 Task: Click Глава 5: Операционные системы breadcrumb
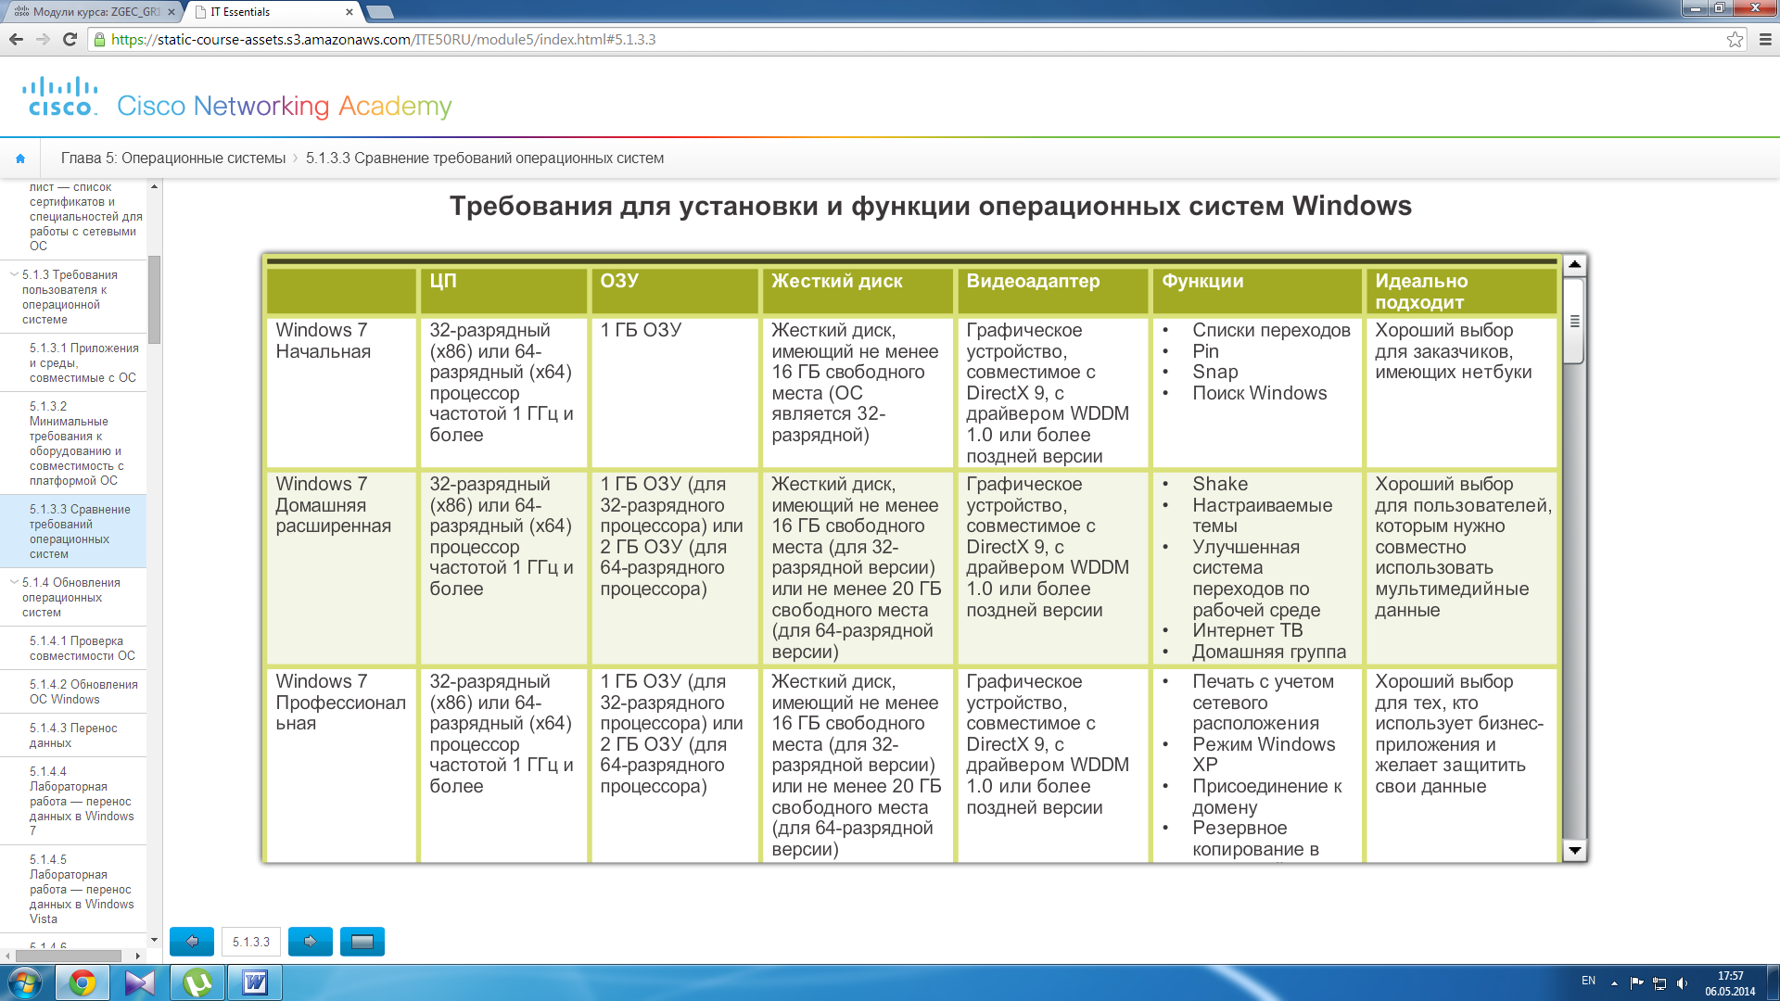[173, 158]
